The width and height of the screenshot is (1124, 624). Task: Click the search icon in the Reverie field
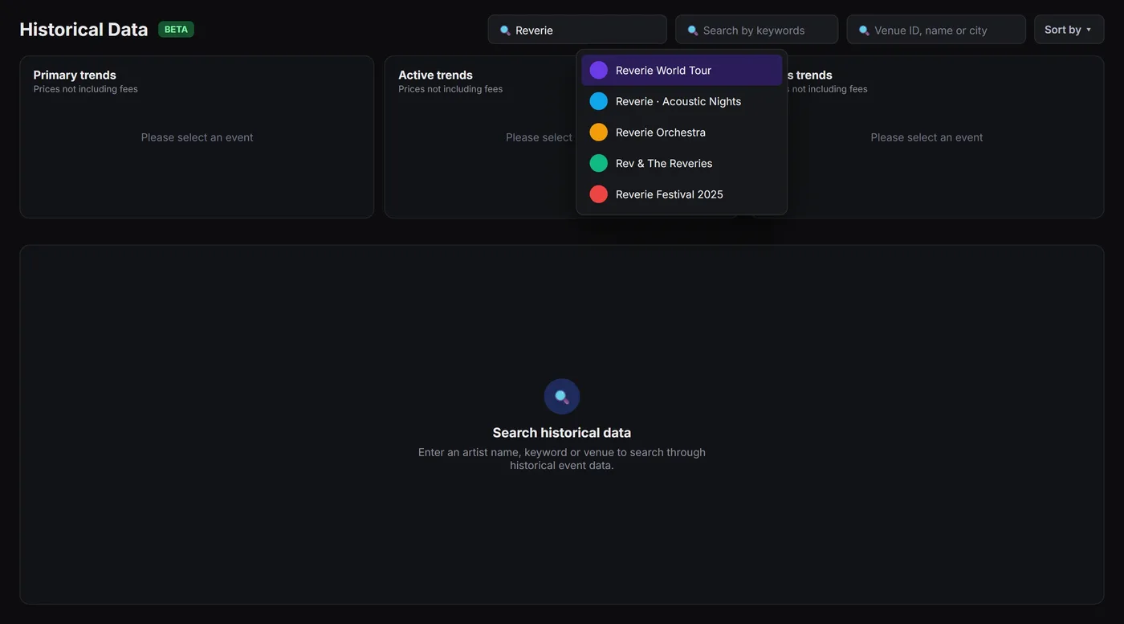coord(505,31)
